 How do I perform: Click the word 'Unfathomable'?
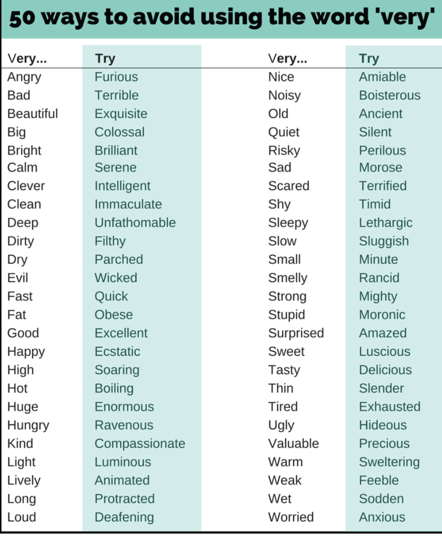135,223
